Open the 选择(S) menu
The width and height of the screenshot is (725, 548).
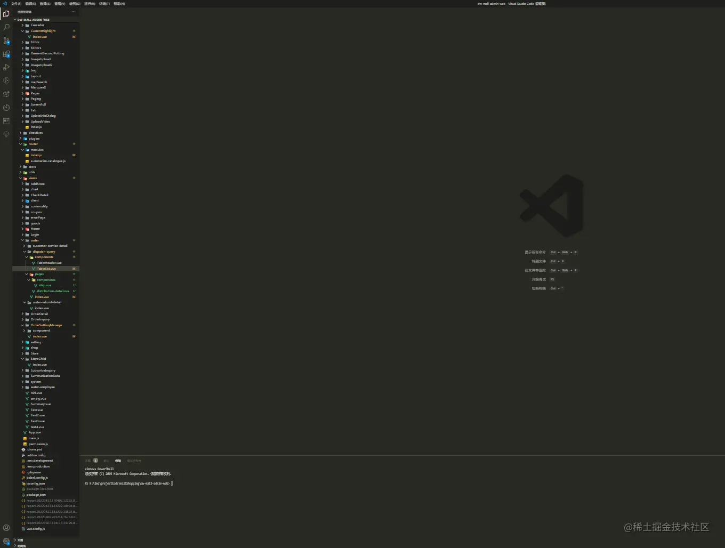tap(45, 4)
